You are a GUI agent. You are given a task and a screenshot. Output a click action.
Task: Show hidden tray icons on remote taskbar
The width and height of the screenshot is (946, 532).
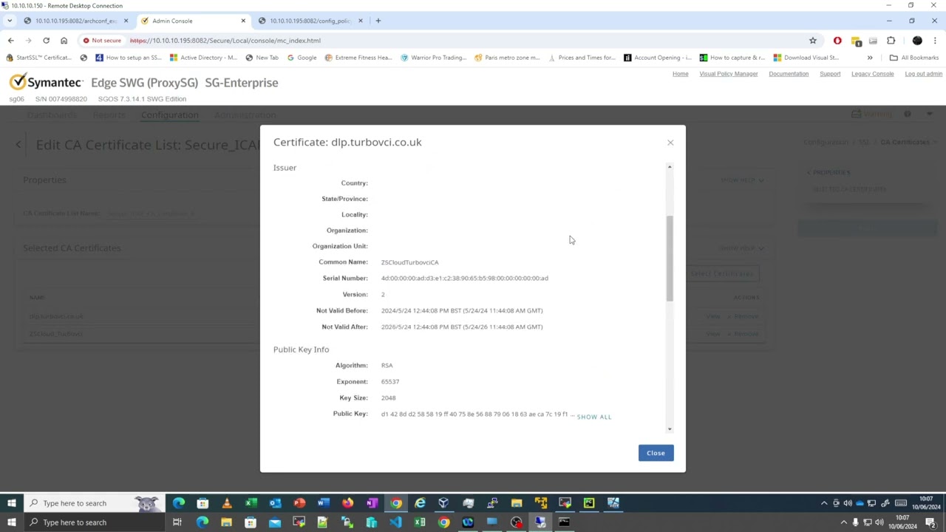tap(824, 503)
